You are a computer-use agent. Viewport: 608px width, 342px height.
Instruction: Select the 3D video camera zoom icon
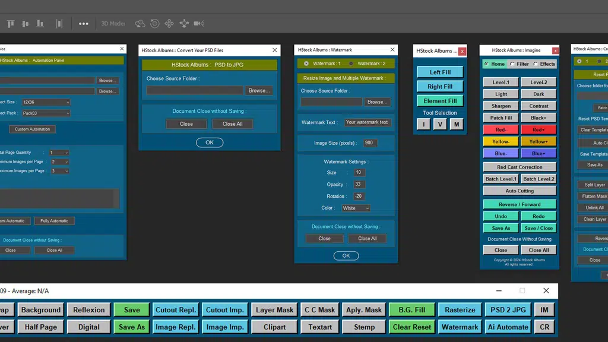[198, 24]
